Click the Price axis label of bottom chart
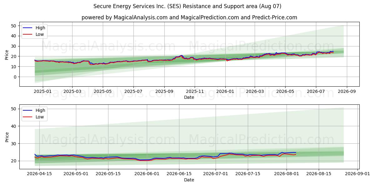This screenshot has width=375, height=187. point(7,137)
